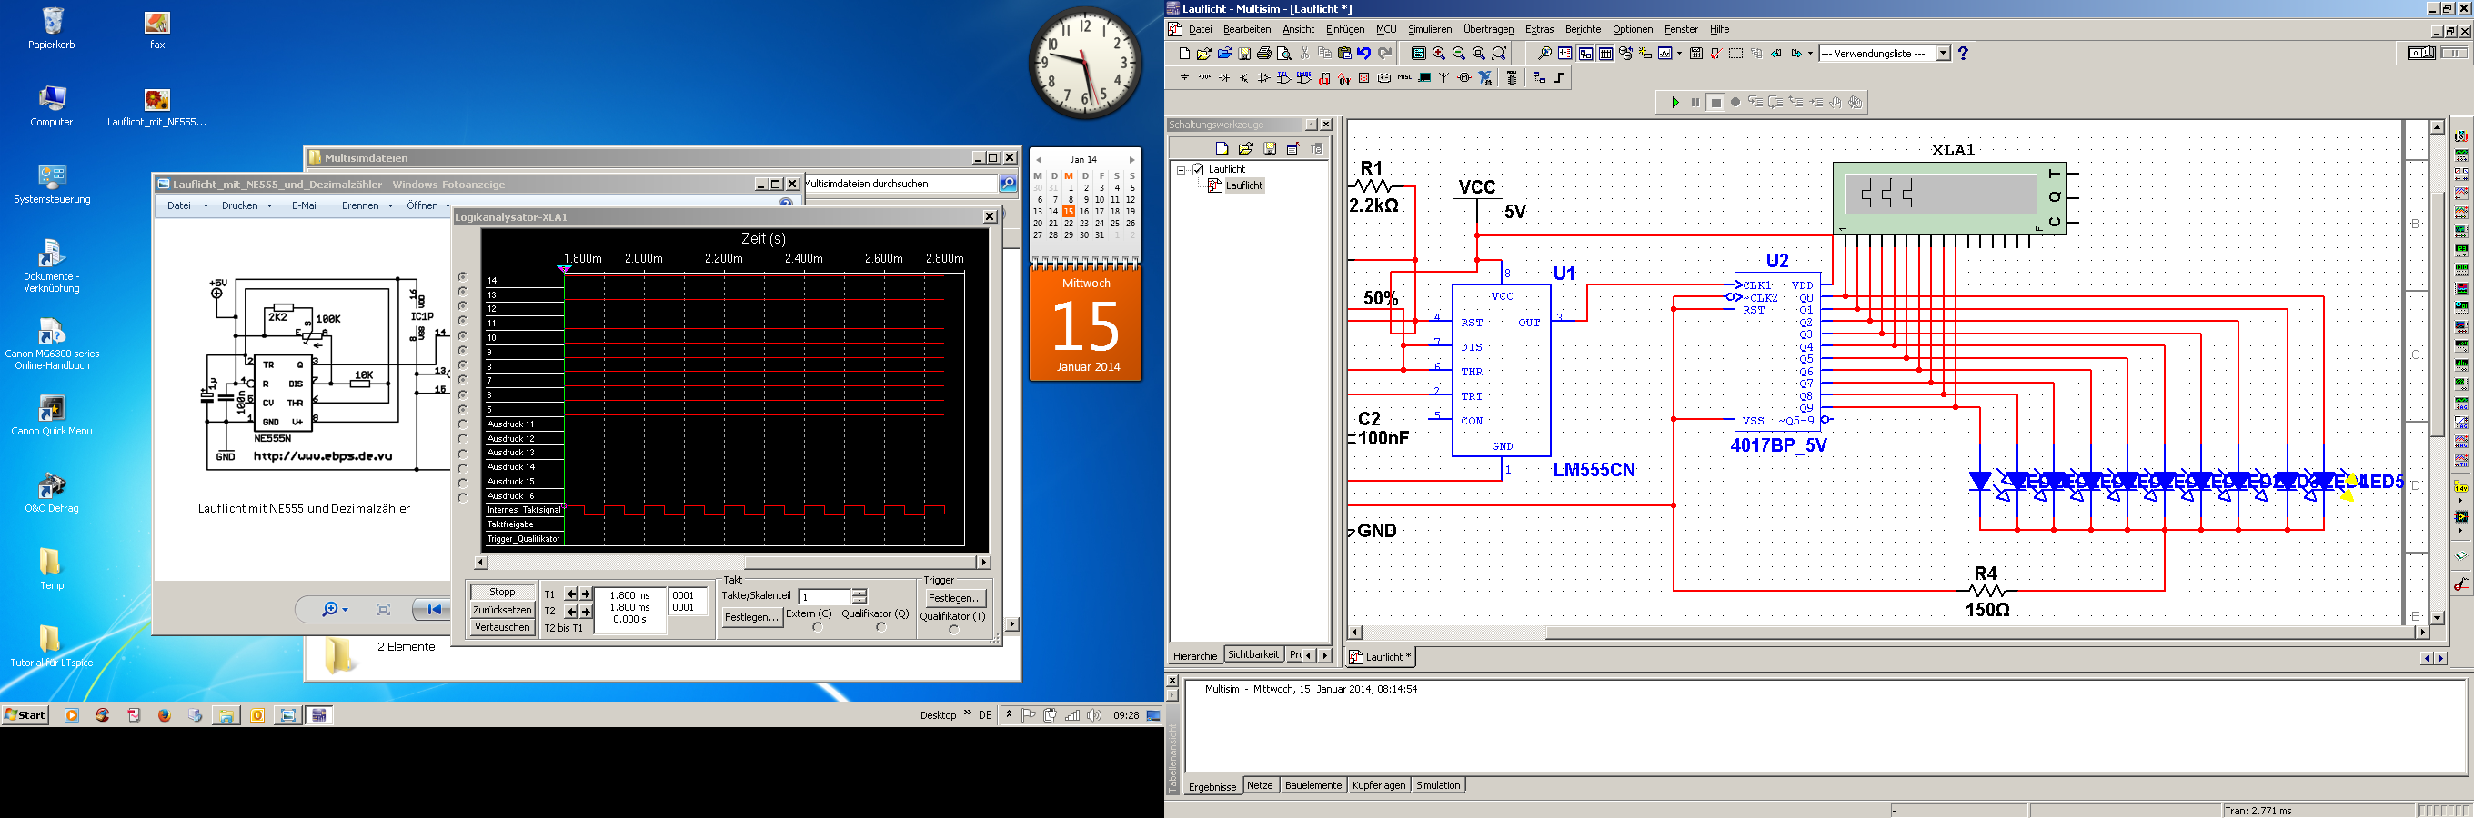This screenshot has width=2474, height=818.
Task: Click the Zoom out magnifier icon
Action: pyautogui.click(x=1459, y=54)
